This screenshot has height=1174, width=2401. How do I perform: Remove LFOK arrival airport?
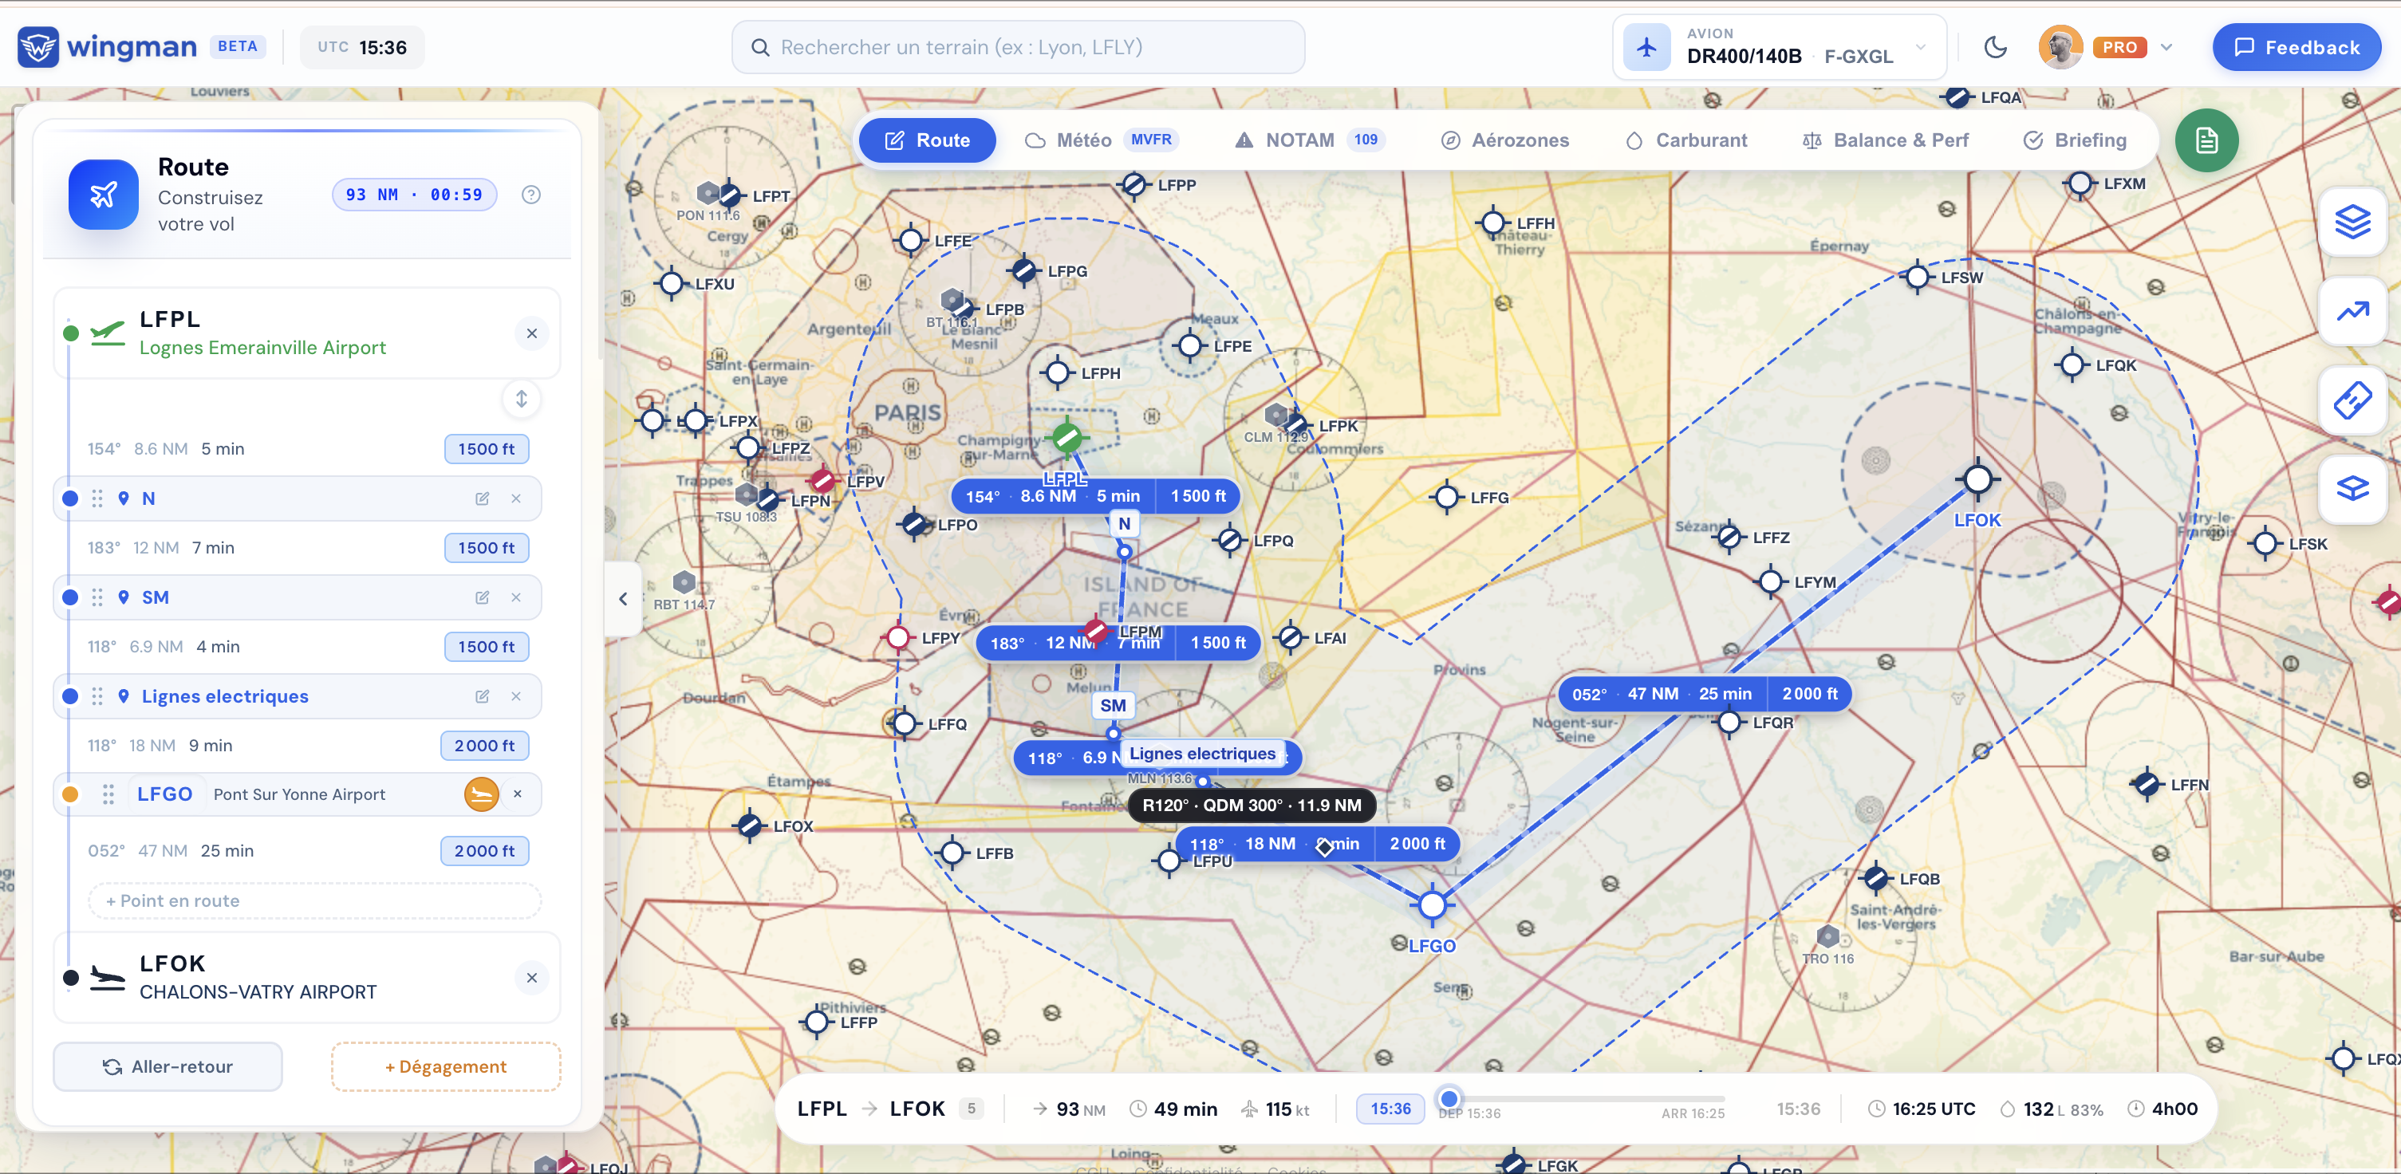pos(531,977)
